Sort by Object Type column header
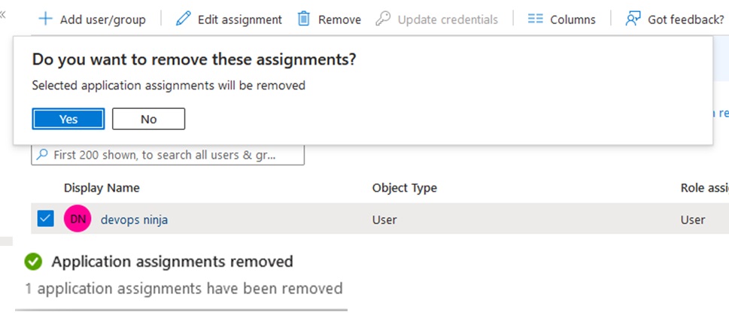 tap(404, 188)
